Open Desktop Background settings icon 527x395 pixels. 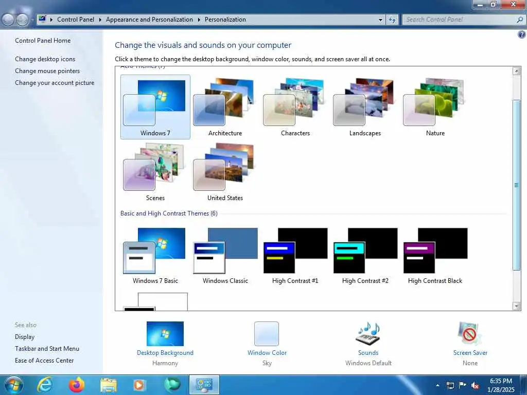[x=165, y=333]
